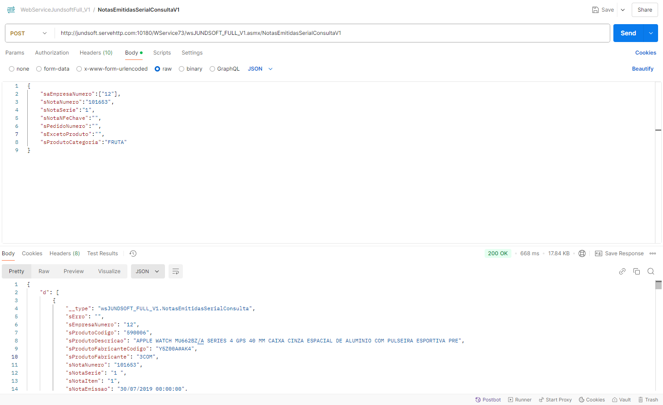Select the form-data body type
Image resolution: width=663 pixels, height=405 pixels.
39,69
